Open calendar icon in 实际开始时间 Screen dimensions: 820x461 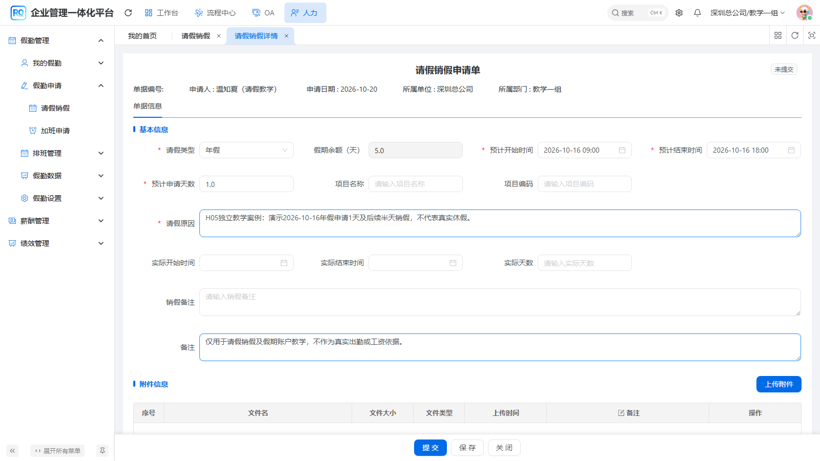[x=284, y=263]
